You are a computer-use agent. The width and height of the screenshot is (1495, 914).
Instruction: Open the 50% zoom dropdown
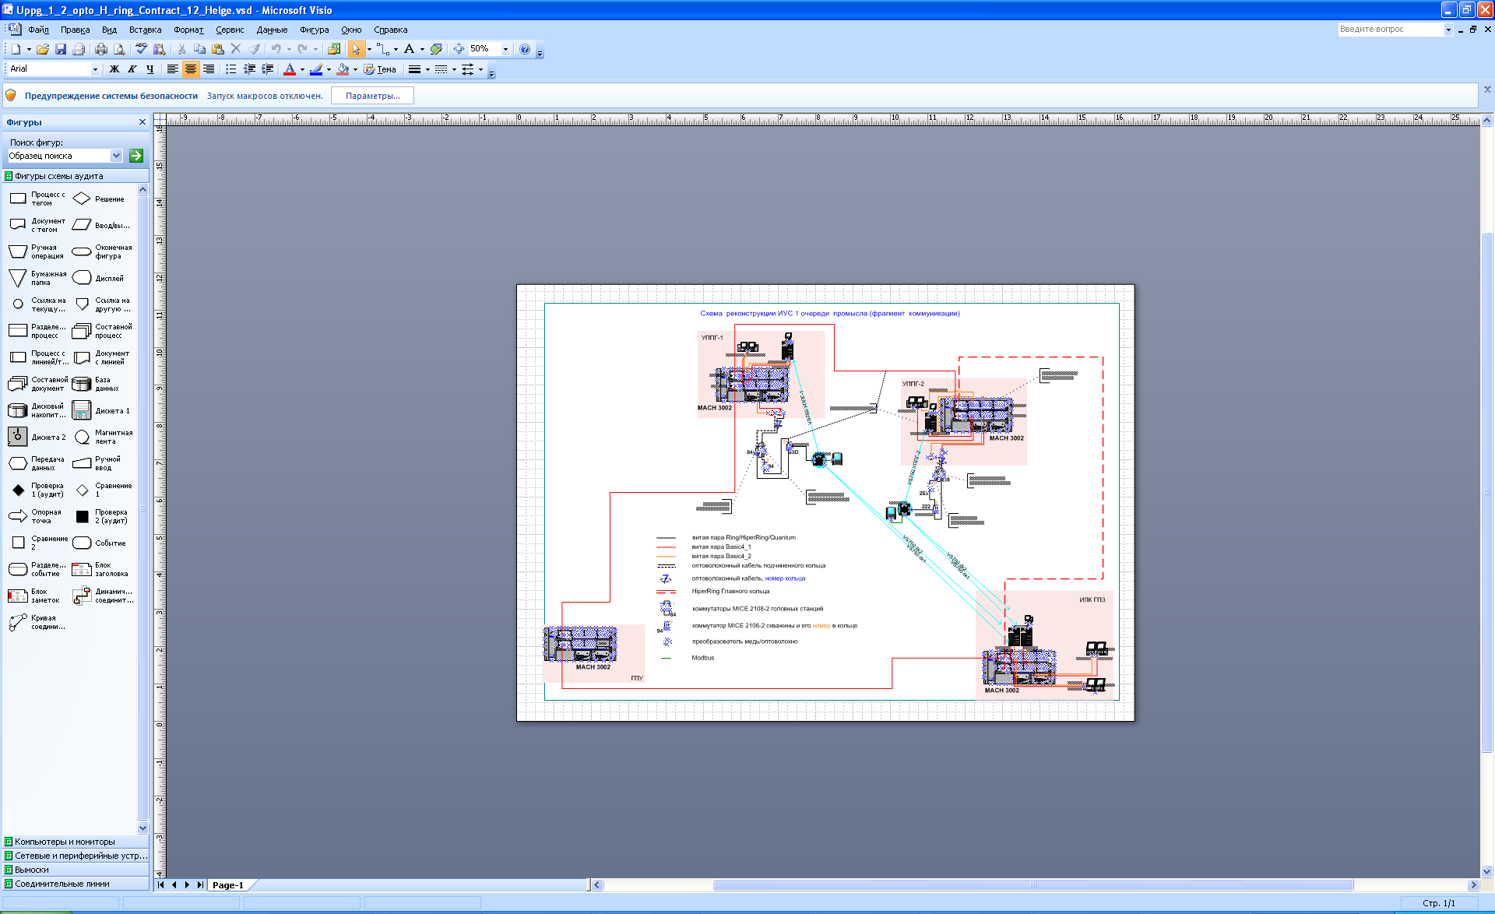(x=505, y=49)
